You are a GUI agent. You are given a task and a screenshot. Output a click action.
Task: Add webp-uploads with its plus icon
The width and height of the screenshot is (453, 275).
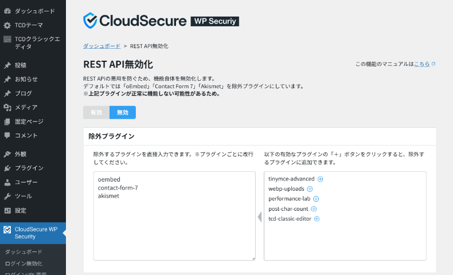coord(310,189)
